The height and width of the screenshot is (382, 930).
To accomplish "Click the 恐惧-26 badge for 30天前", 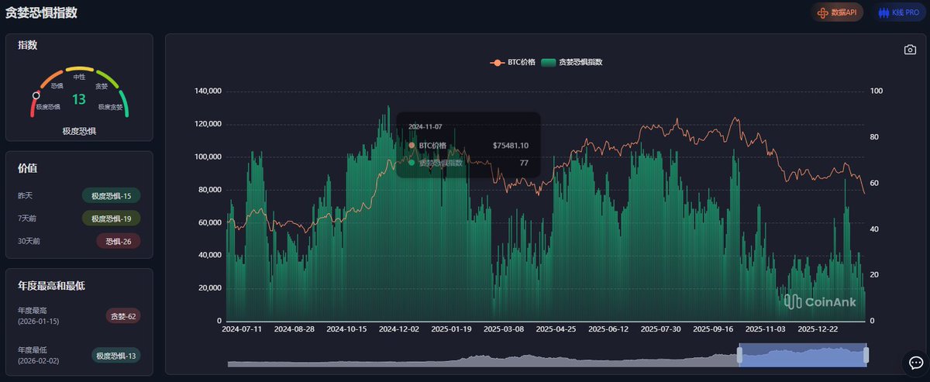I will coord(118,241).
